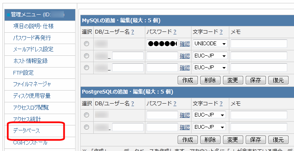Click 確認 link beside the masked MySQL password
The width and height of the screenshot is (294, 151).
[185, 44]
